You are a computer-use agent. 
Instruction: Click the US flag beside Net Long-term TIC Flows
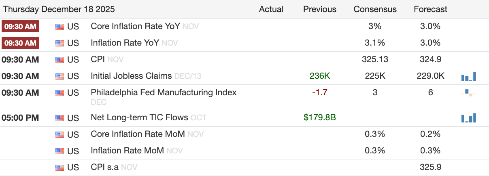click(60, 118)
